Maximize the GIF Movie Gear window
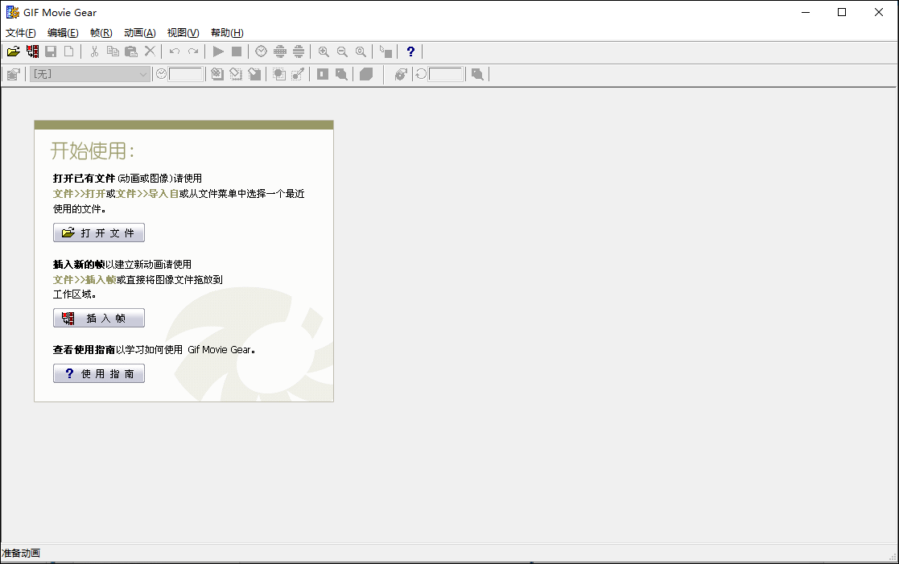This screenshot has width=899, height=564. click(842, 12)
